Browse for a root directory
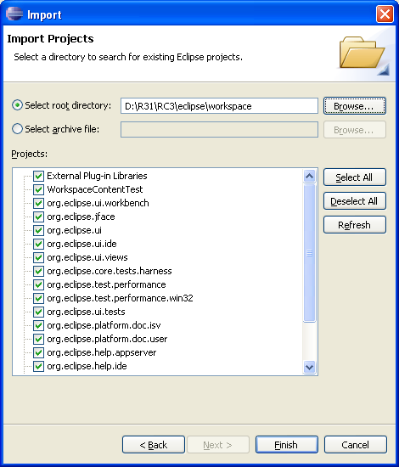 [355, 106]
